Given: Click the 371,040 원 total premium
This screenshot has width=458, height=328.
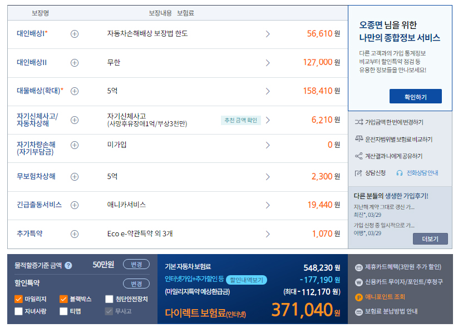Looking at the screenshot, I should coord(306,310).
